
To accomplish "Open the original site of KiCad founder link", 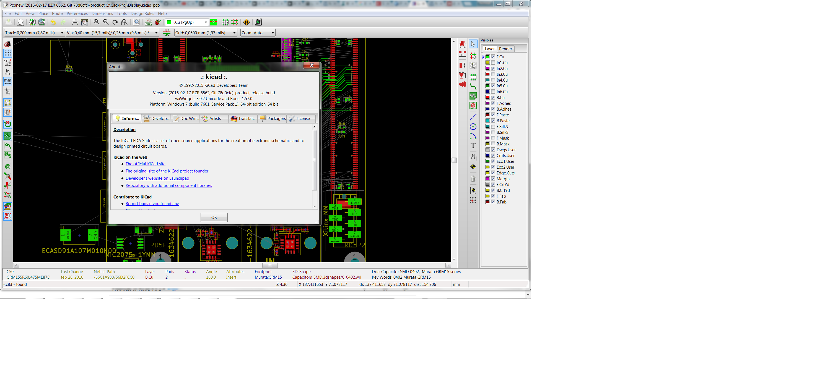I will tap(167, 171).
